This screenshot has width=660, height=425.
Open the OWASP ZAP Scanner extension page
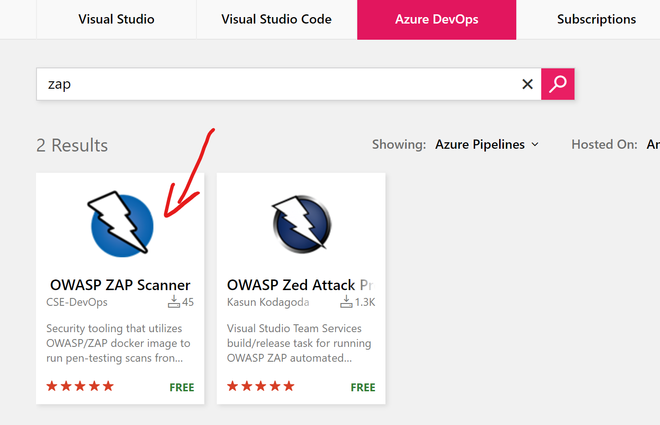click(120, 285)
